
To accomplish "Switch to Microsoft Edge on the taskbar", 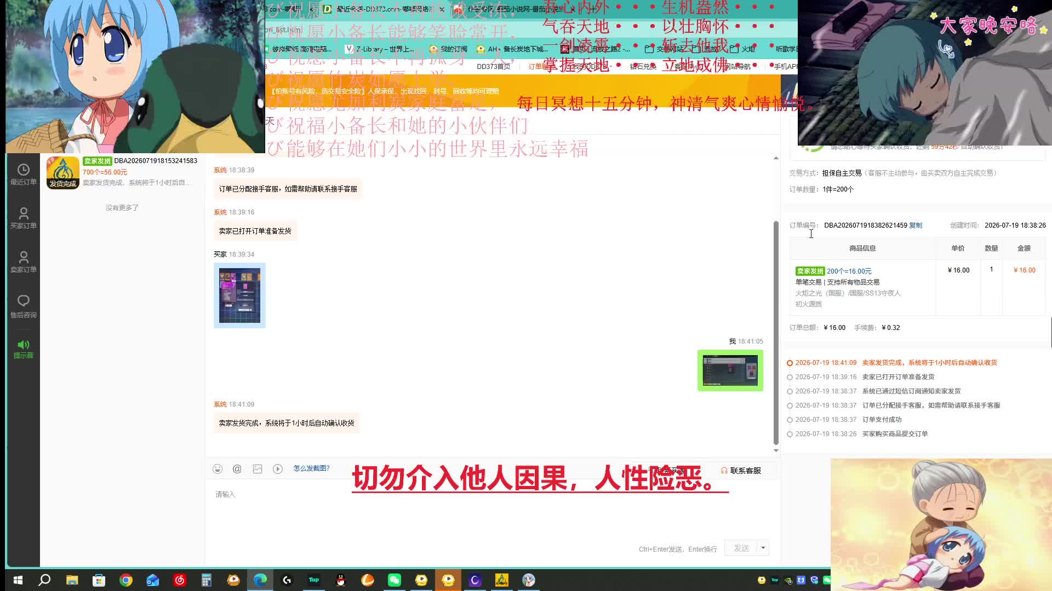I will (x=260, y=580).
